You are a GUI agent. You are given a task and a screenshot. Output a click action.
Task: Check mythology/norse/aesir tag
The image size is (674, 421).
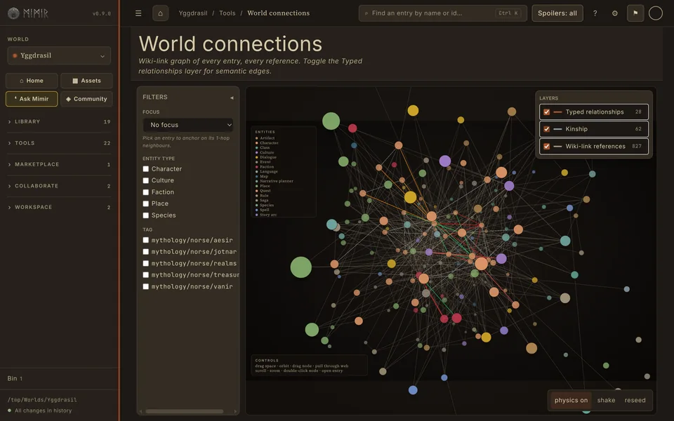click(x=146, y=240)
